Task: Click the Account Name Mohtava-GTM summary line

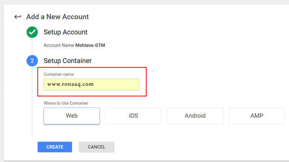Action: coord(74,45)
